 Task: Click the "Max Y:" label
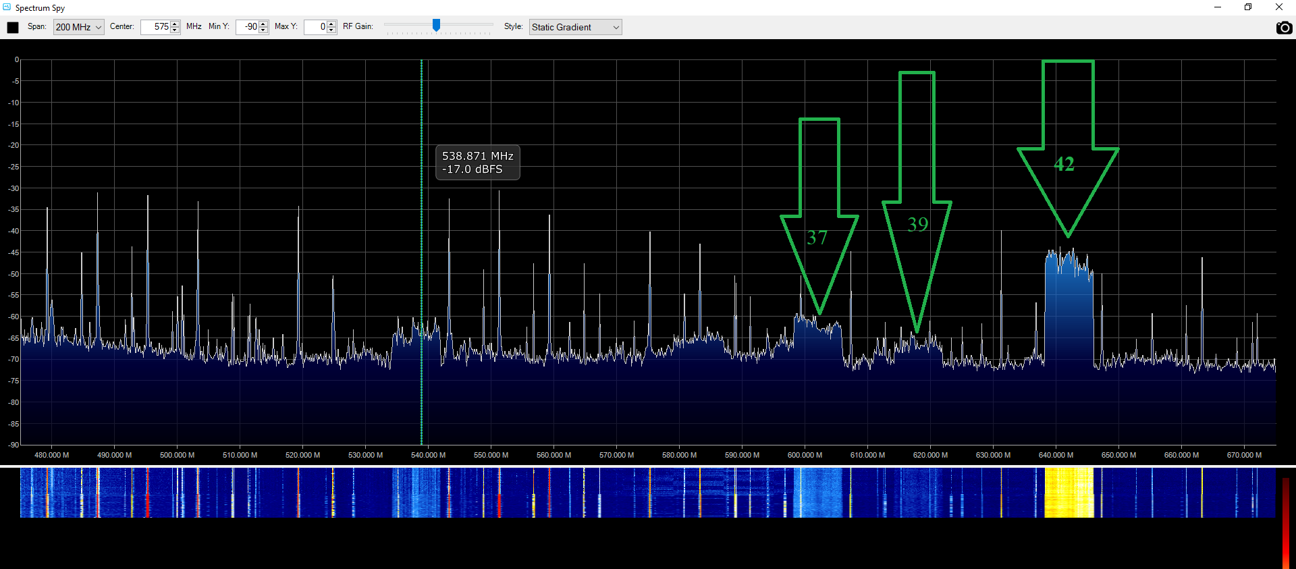point(286,27)
